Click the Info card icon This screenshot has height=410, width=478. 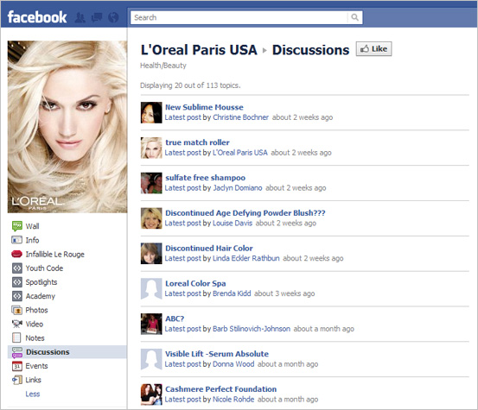point(16,240)
